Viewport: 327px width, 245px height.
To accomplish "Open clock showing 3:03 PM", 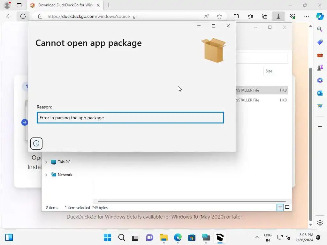I will click(x=304, y=237).
